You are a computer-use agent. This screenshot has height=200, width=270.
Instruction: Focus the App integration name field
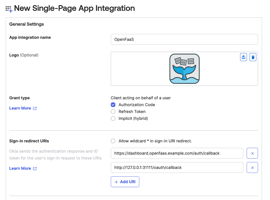pos(184,39)
